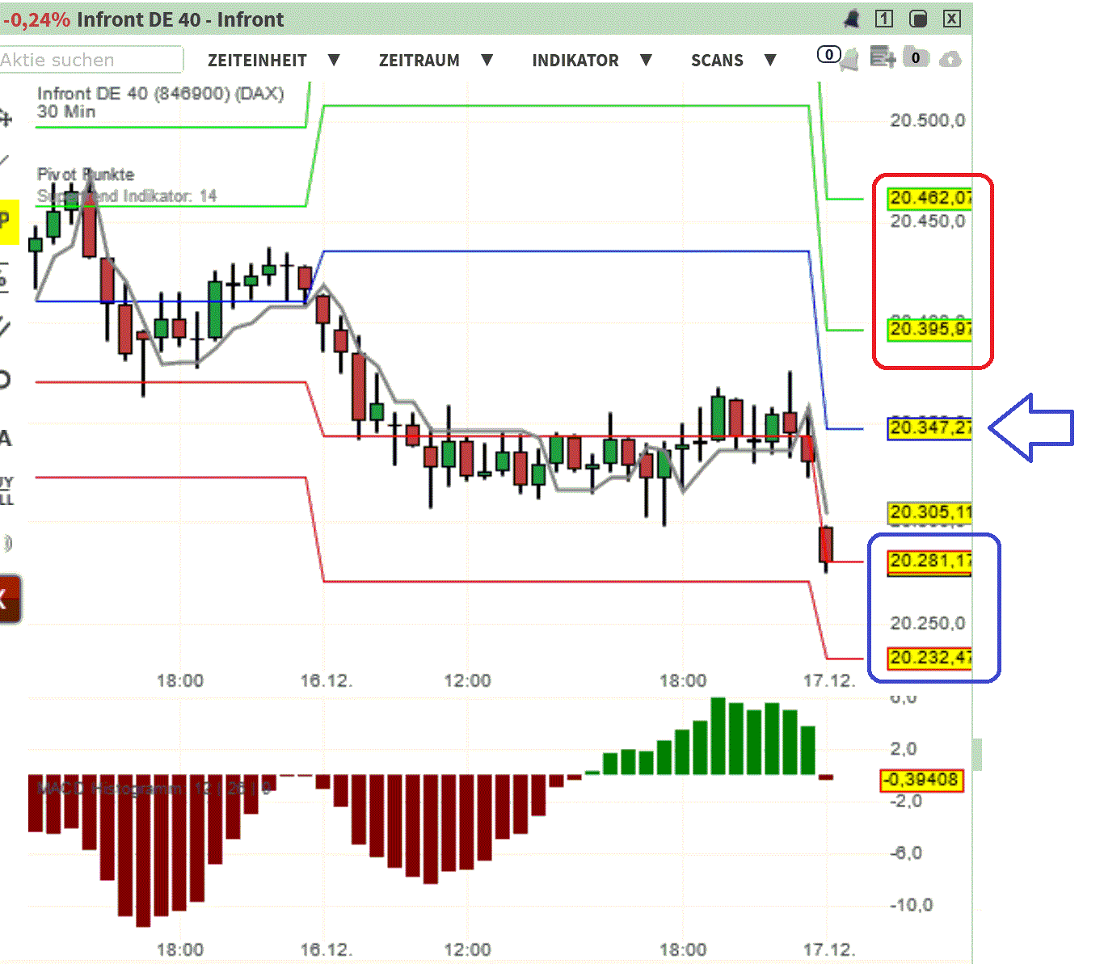Click the 12:00 label on price chart axis

pyautogui.click(x=467, y=680)
